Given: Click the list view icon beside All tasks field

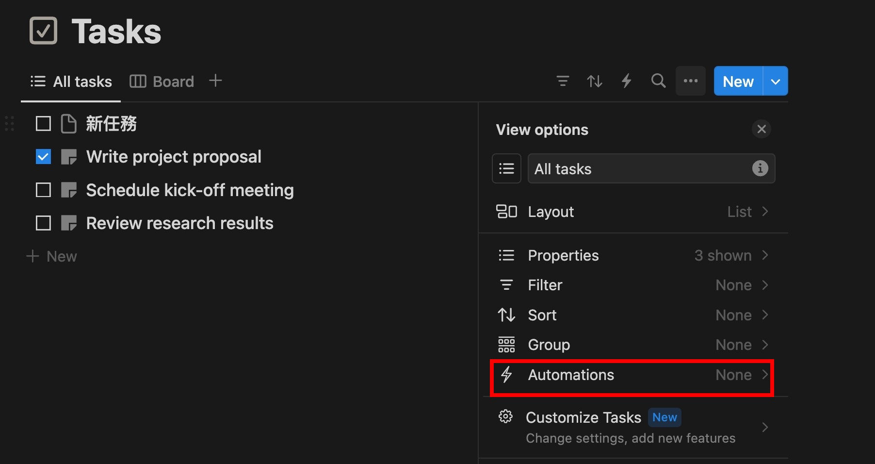Looking at the screenshot, I should click(506, 168).
